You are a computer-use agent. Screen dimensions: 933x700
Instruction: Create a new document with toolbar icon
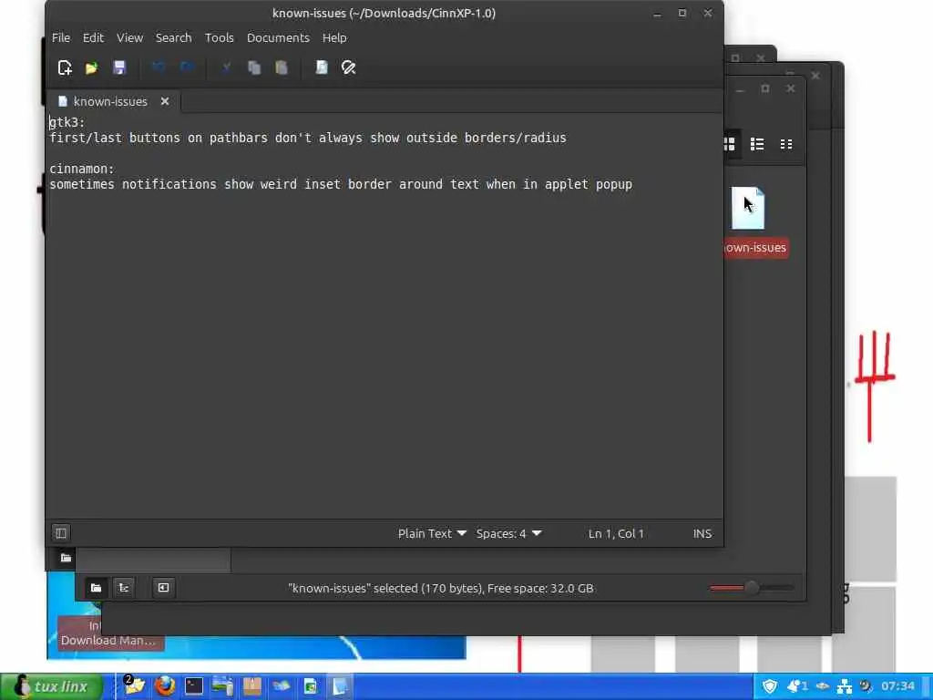coord(65,67)
